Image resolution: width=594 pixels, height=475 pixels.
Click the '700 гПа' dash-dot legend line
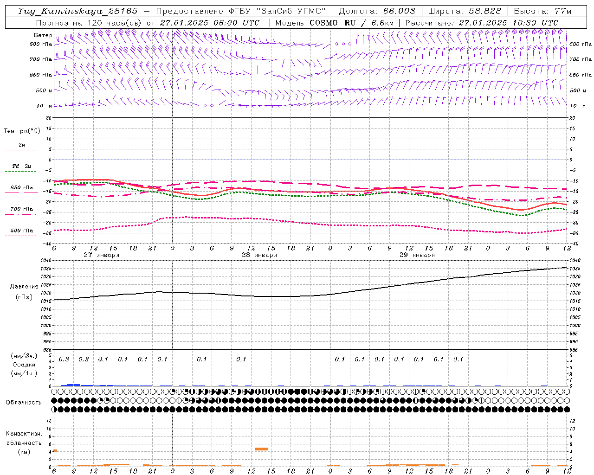pyautogui.click(x=21, y=214)
